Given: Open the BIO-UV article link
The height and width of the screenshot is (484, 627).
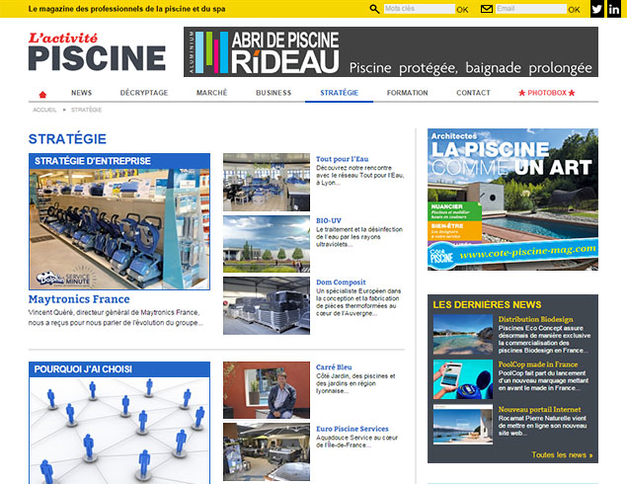Looking at the screenshot, I should [x=328, y=220].
